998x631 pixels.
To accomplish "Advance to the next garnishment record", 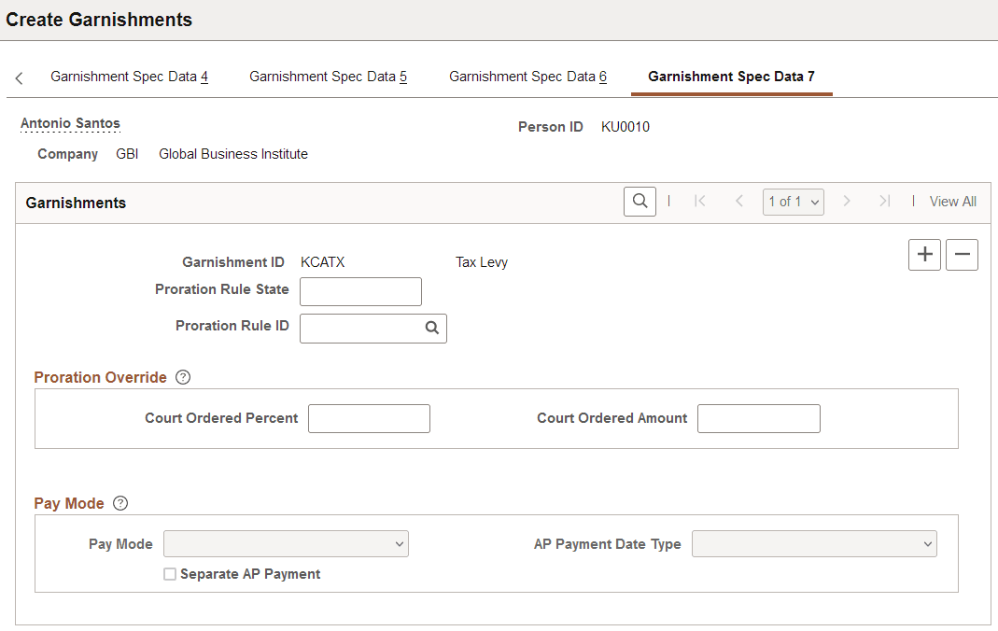I will coord(847,201).
